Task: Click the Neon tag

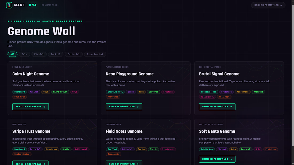Action: (x=141, y=92)
